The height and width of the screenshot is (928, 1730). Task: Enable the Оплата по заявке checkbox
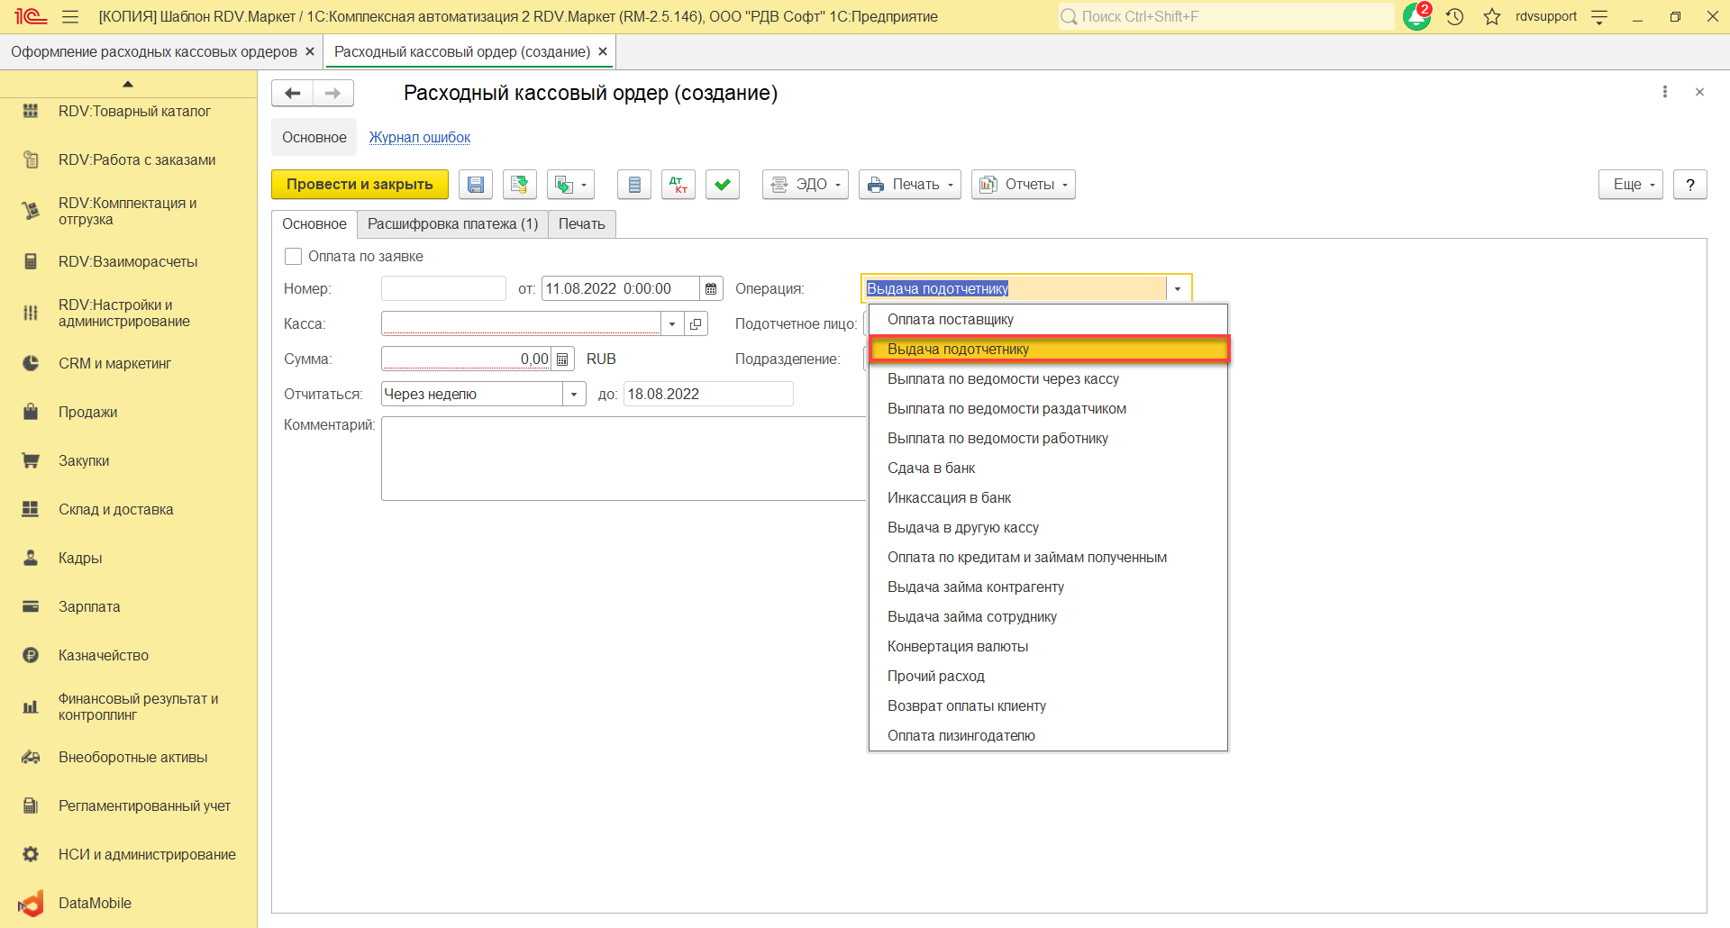coord(293,257)
